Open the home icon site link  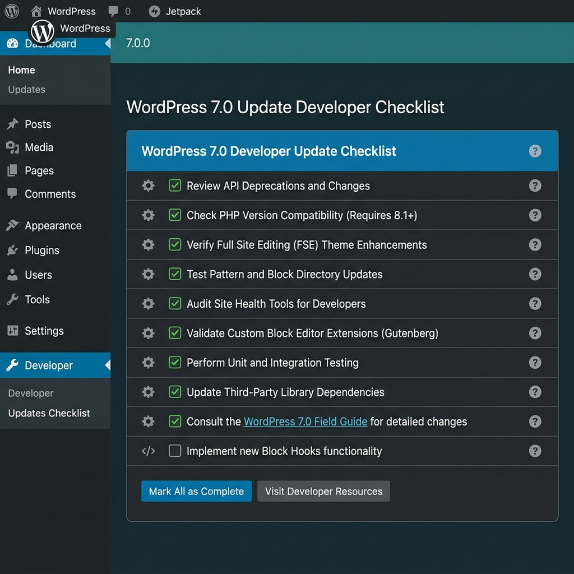36,11
